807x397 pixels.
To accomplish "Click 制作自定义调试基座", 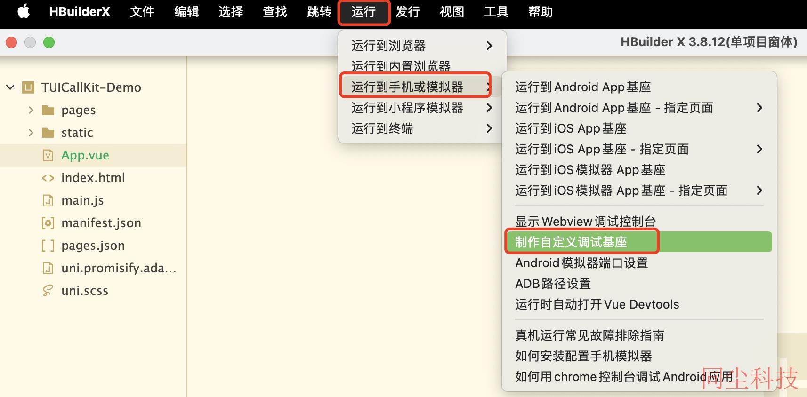I will coord(639,242).
